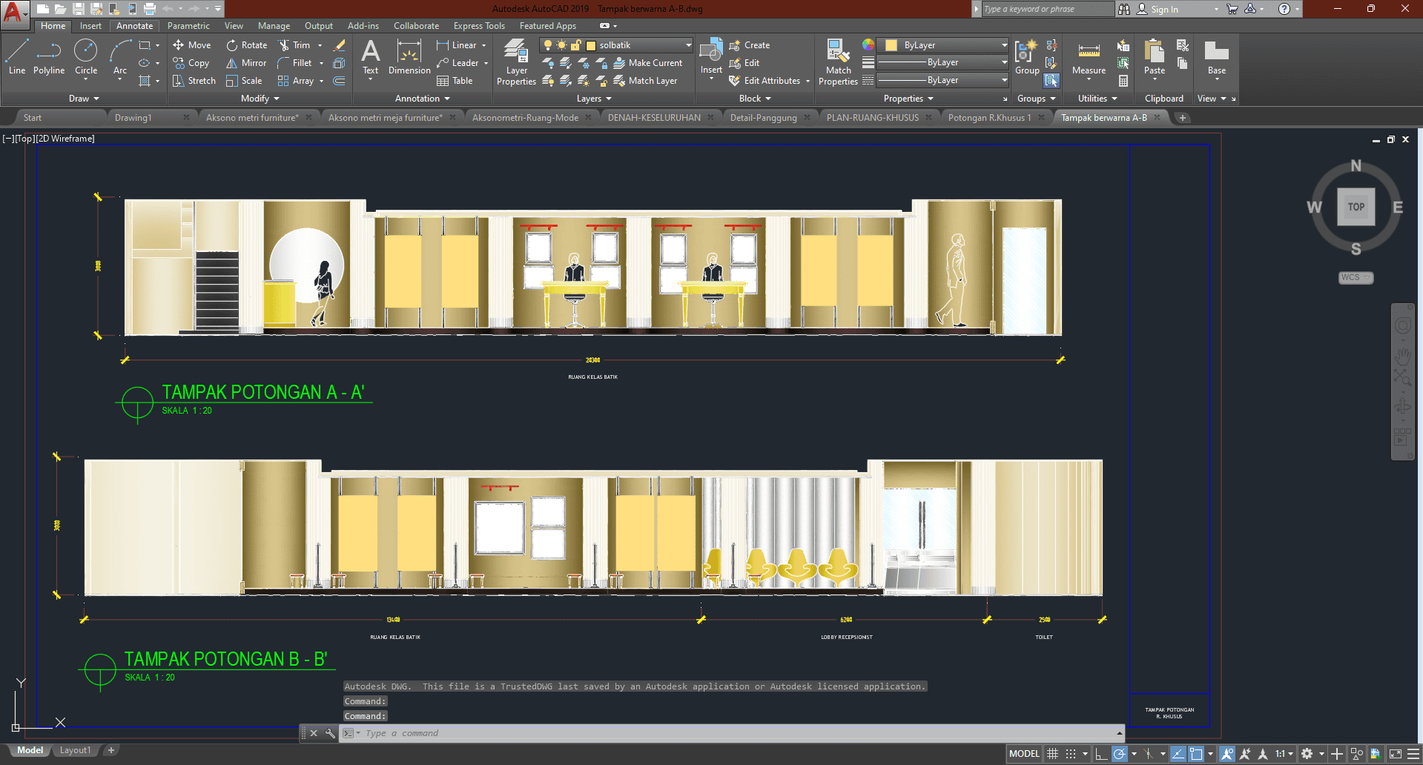Toggle polar tracking in status bar
This screenshot has width=1423, height=765.
tap(1120, 754)
